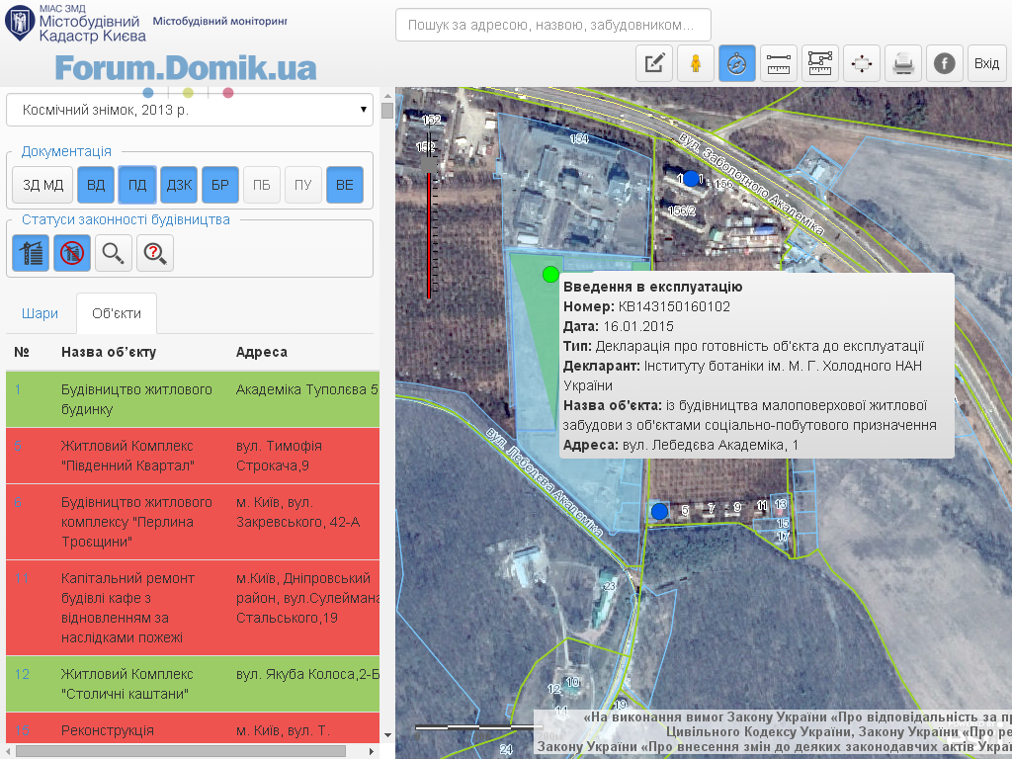
Task: Click address Академіка Туполєва cell
Action: [307, 389]
